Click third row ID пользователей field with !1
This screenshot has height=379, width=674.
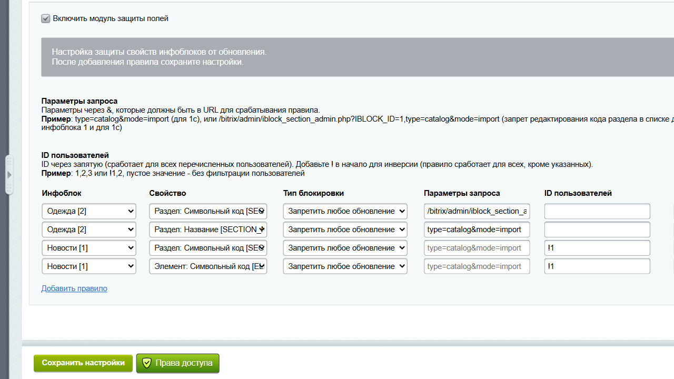[597, 248]
